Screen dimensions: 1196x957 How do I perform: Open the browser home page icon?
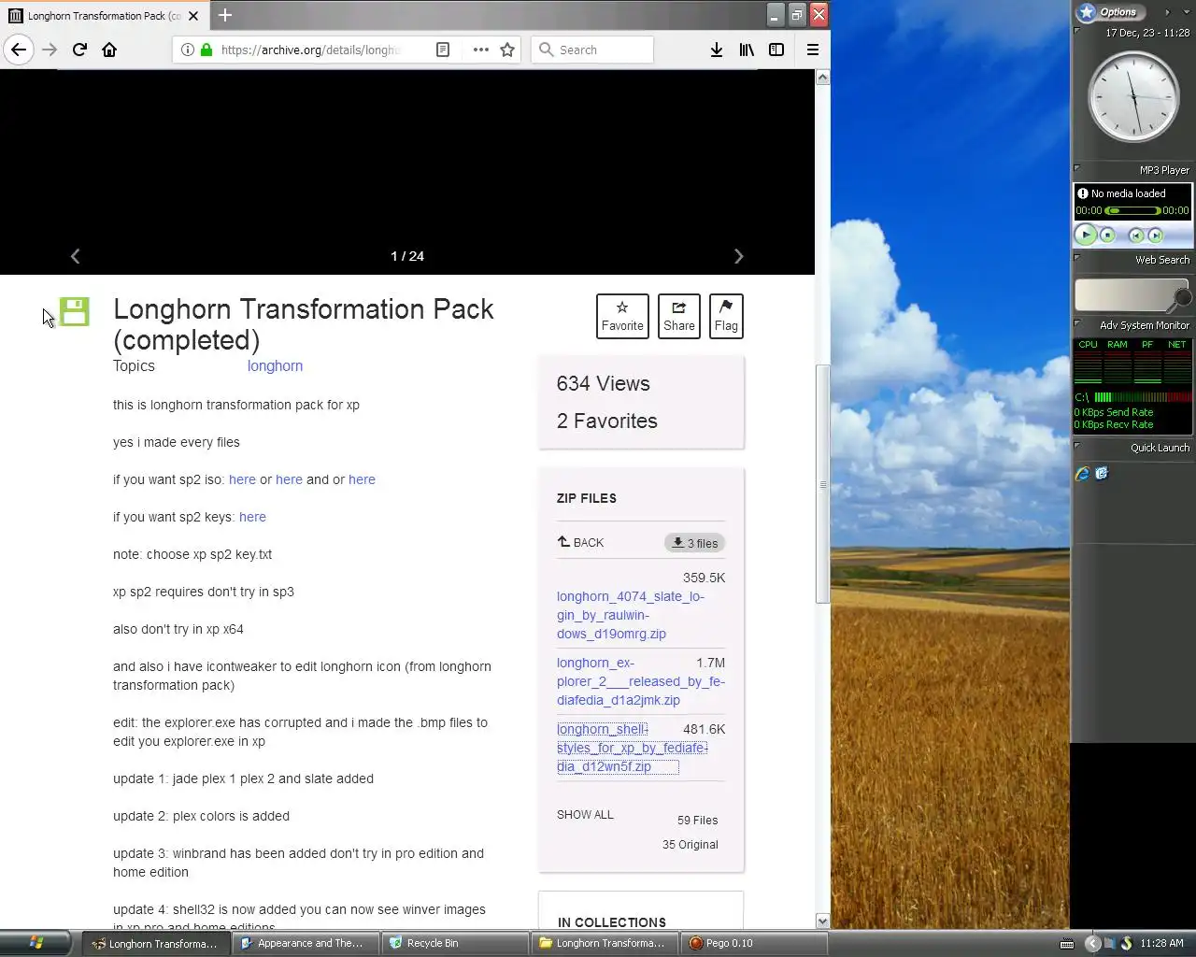(109, 50)
